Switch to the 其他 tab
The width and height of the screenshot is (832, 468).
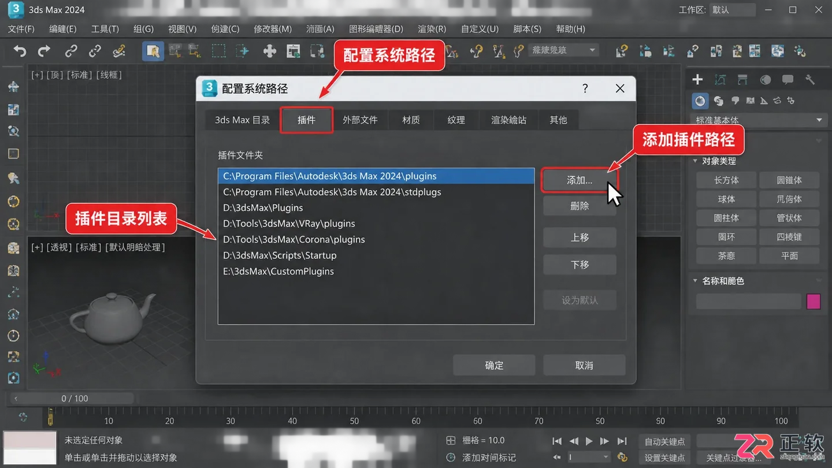(558, 120)
